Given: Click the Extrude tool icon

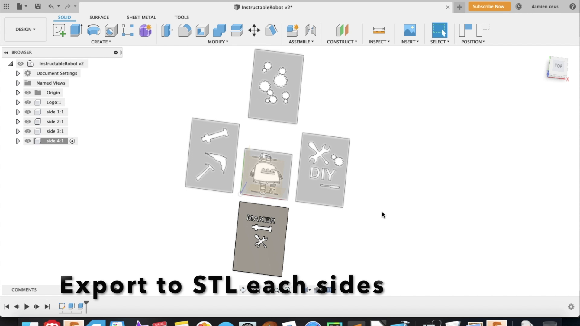Looking at the screenshot, I should point(76,30).
